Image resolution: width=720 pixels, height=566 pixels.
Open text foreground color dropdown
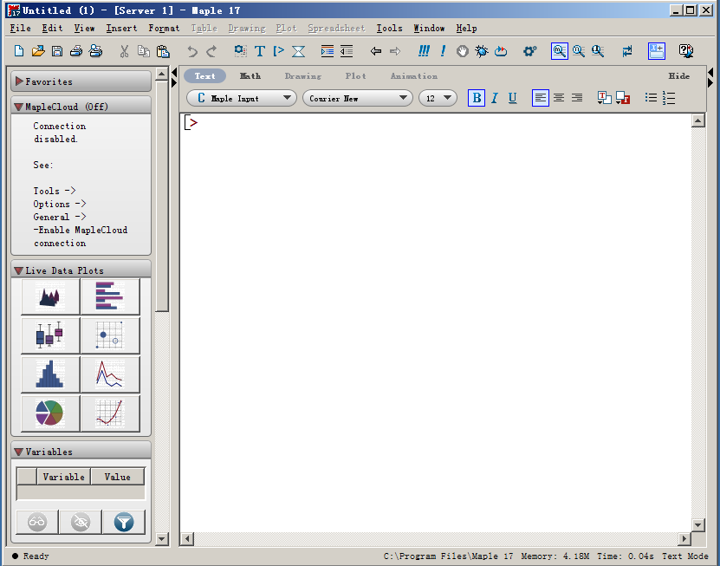[604, 98]
